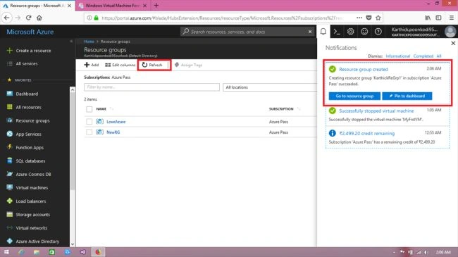
Task: Dismiss Informational notifications
Action: (x=398, y=56)
